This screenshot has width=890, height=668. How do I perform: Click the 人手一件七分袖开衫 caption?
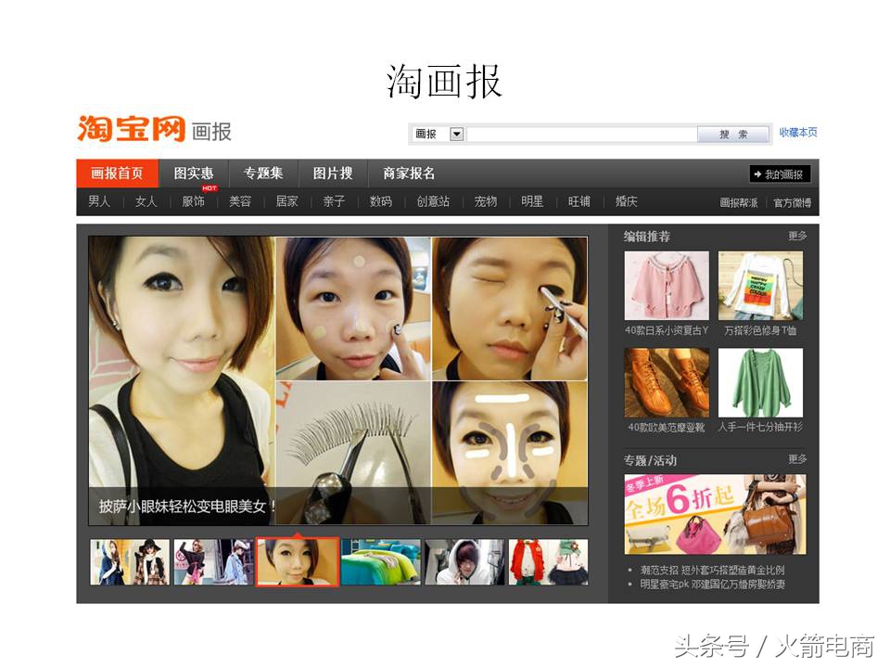(x=760, y=427)
